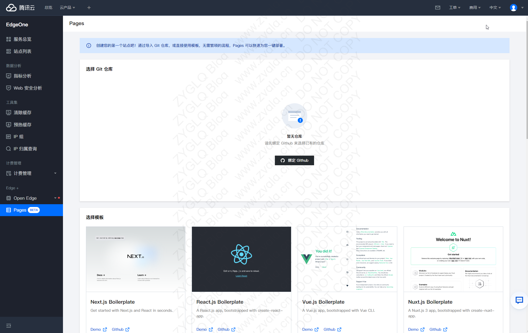
Task: Click the Open Edge icon
Action: click(x=9, y=198)
